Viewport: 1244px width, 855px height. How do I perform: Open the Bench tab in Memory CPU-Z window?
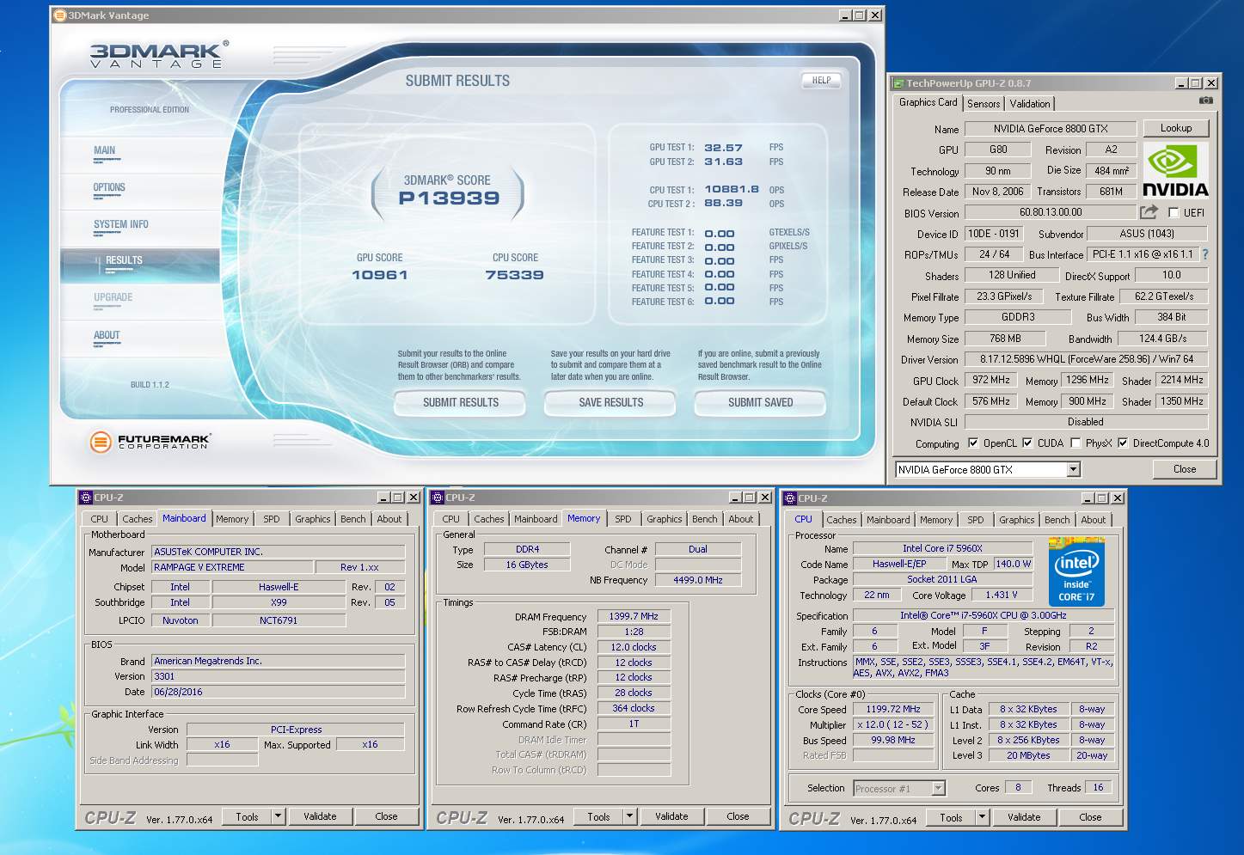[x=704, y=519]
